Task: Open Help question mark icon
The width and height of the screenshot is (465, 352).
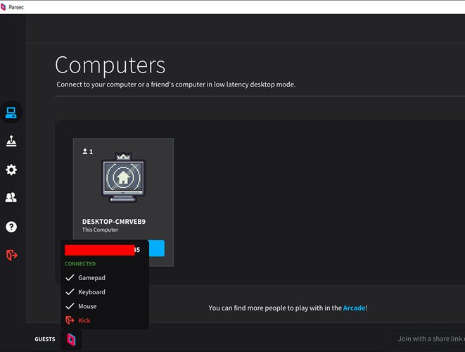Action: pos(11,227)
